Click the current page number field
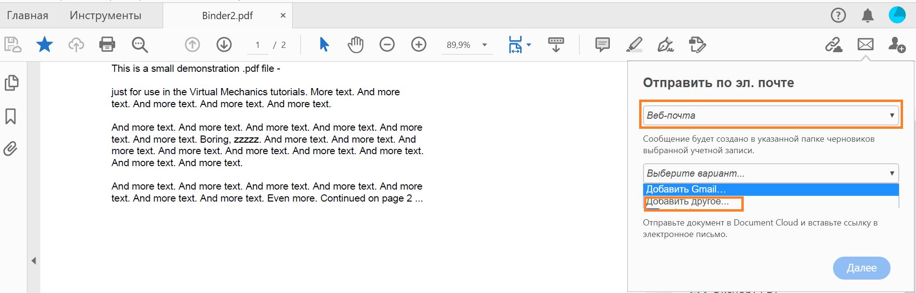The width and height of the screenshot is (916, 293). coord(258,45)
